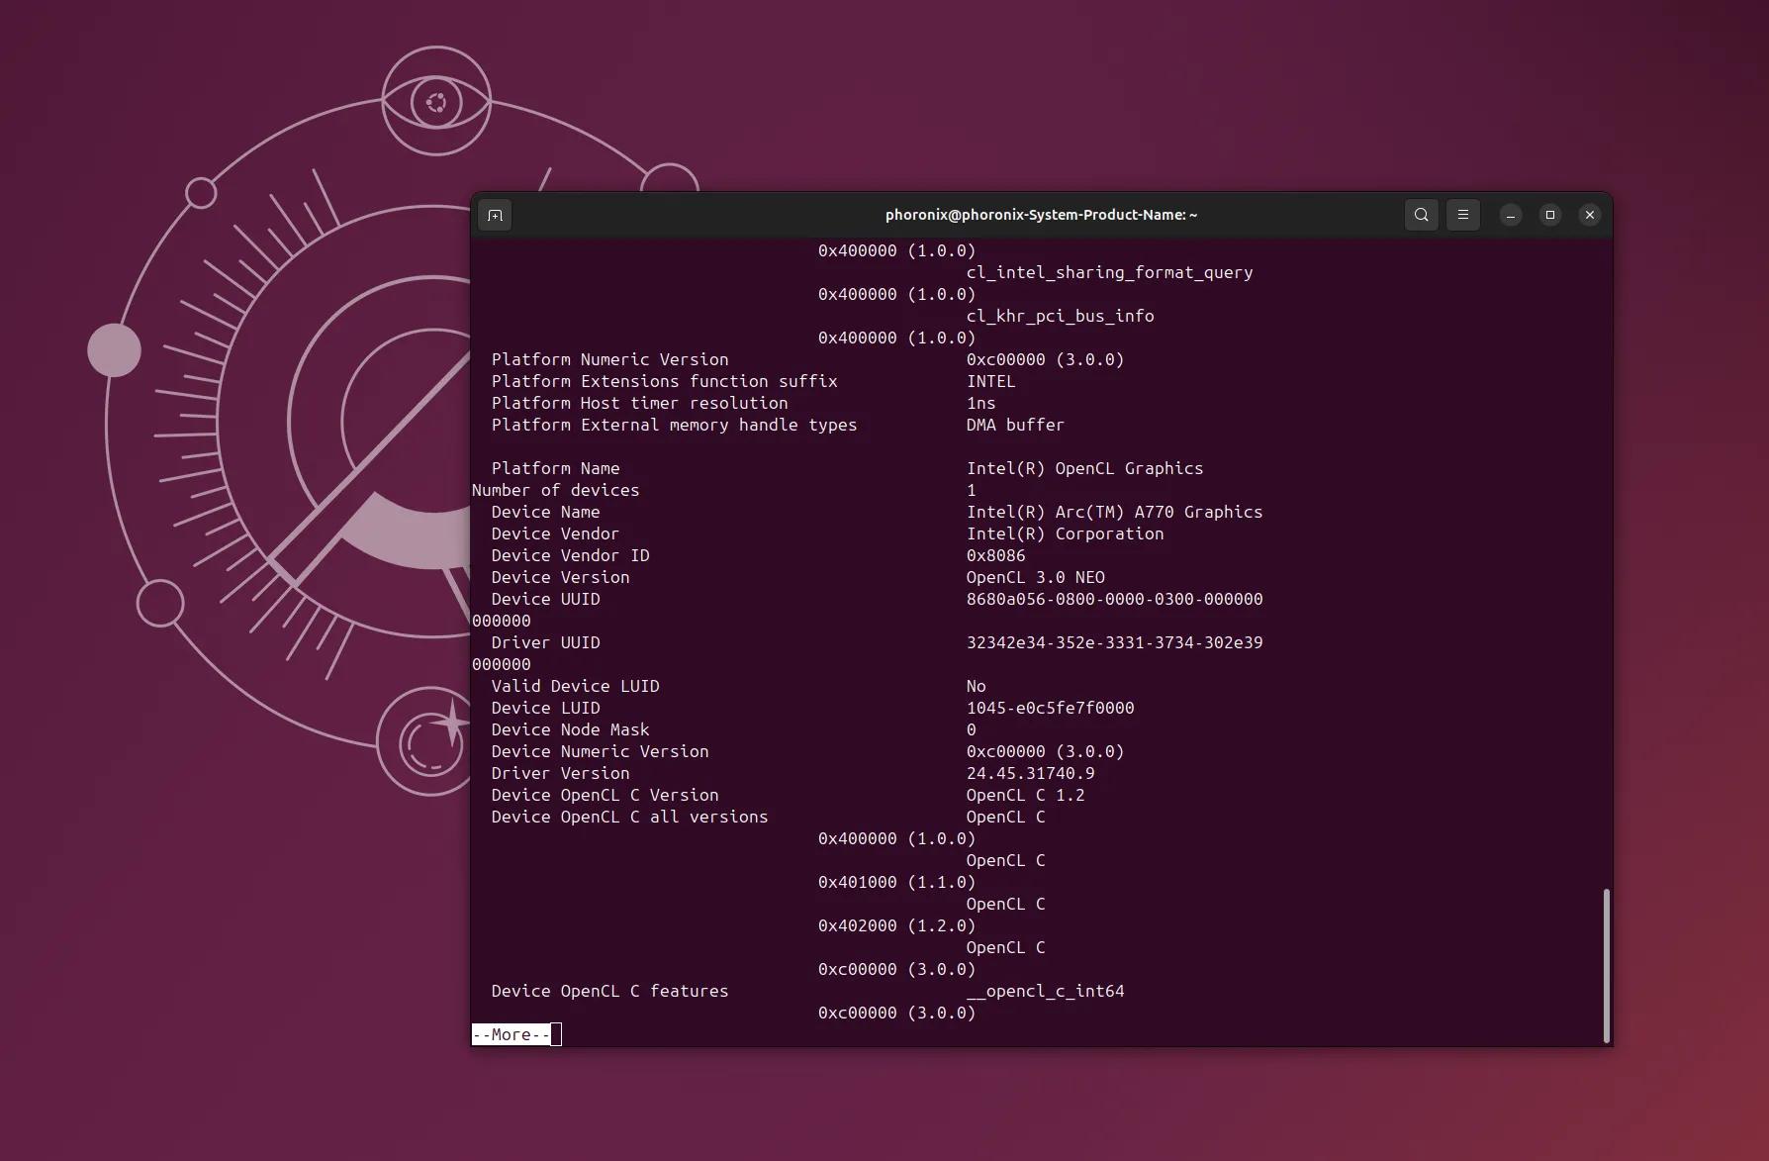
Task: Click the --More-- pager prompt
Action: (x=512, y=1034)
